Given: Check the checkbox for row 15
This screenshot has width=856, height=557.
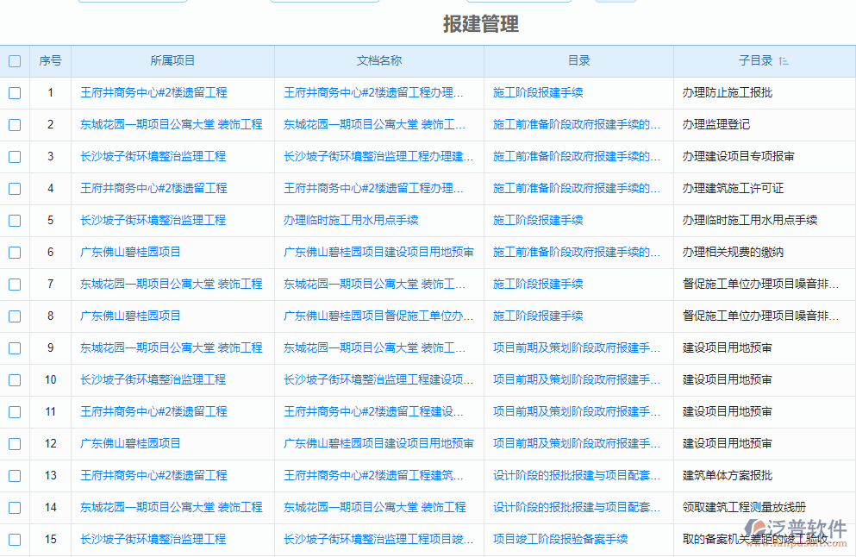Looking at the screenshot, I should coord(14,539).
